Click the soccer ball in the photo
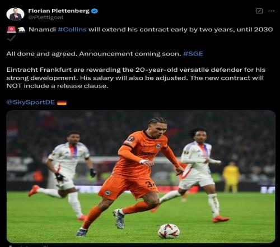Viewport: 280px width, 247px height. coord(169,231)
